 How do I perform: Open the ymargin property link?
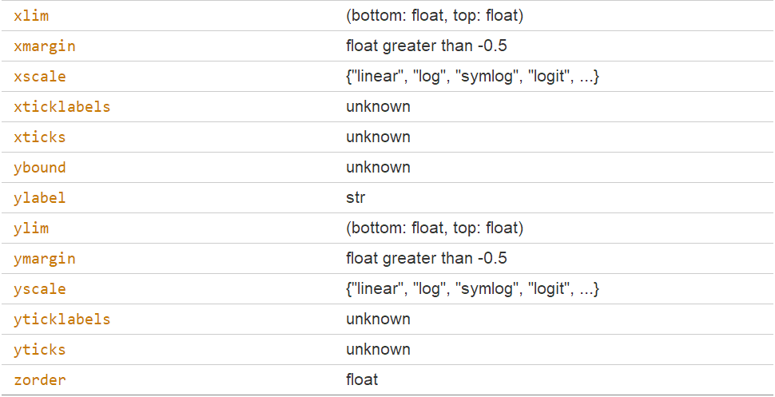click(45, 259)
